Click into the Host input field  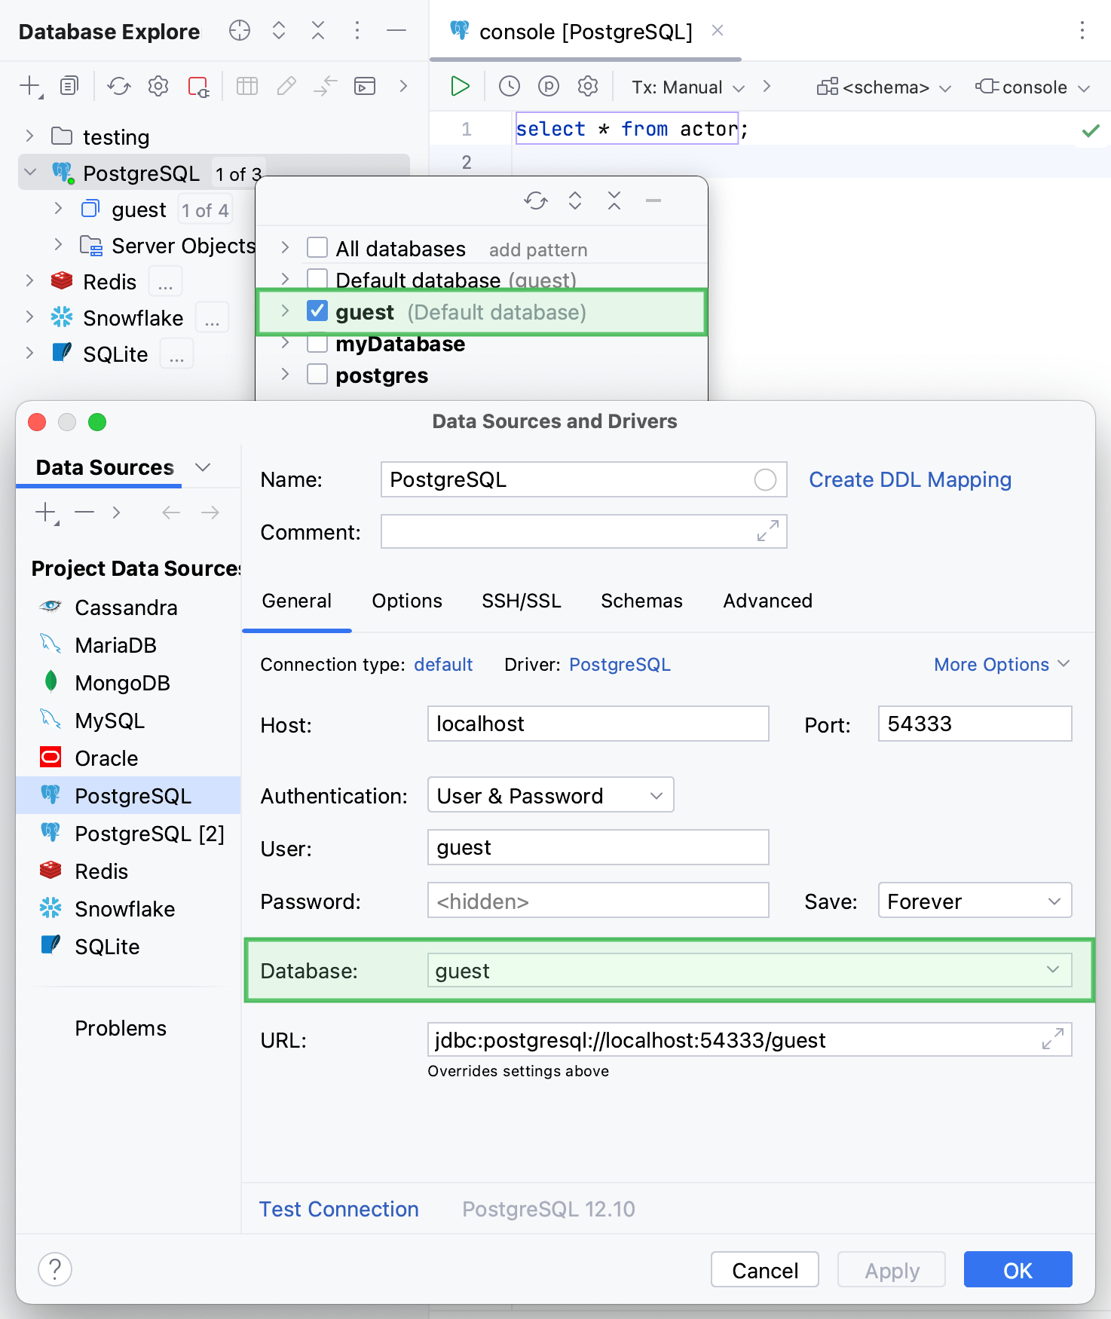point(598,724)
